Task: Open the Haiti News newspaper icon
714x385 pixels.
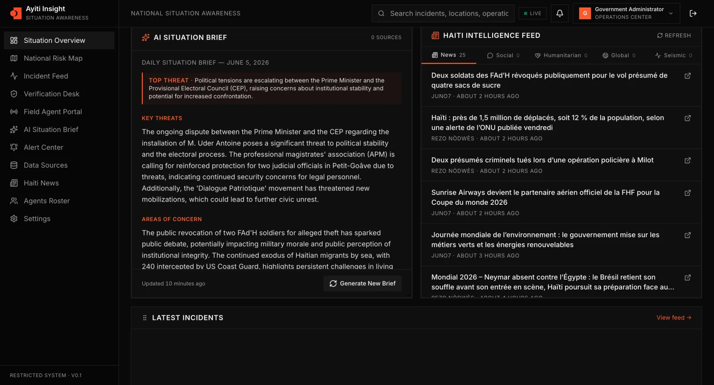Action: pyautogui.click(x=14, y=183)
